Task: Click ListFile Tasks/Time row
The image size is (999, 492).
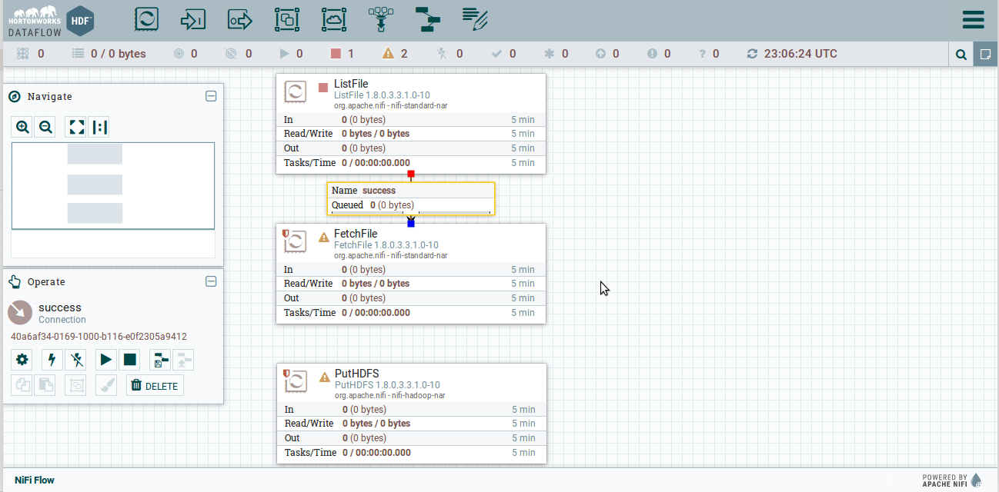Action: click(410, 163)
